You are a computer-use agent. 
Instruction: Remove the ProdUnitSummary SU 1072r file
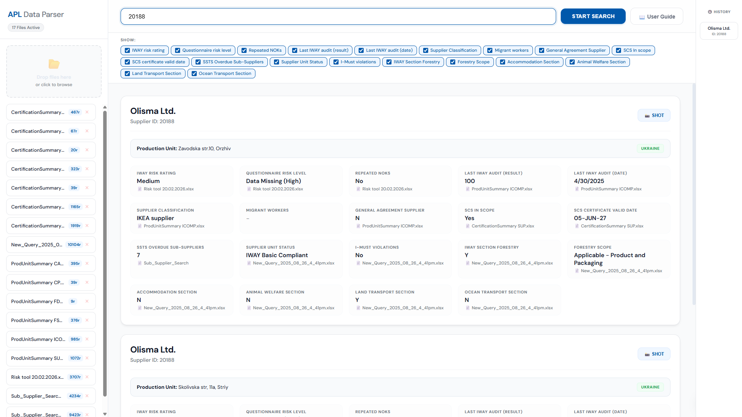click(x=87, y=358)
